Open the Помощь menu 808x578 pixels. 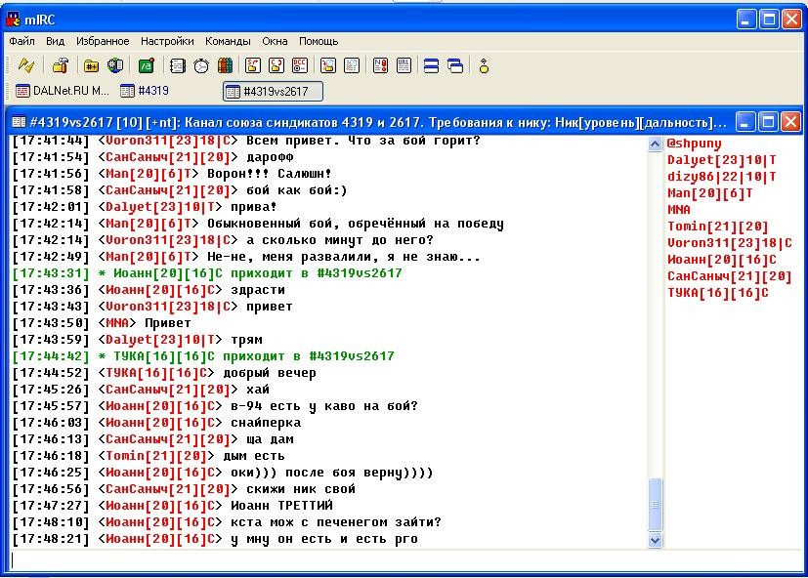click(319, 41)
